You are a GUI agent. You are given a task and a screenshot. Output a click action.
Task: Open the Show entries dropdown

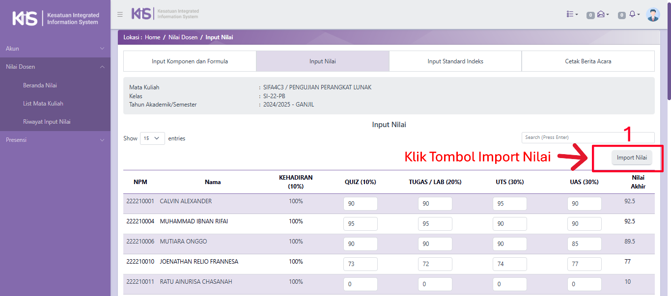[x=152, y=138]
